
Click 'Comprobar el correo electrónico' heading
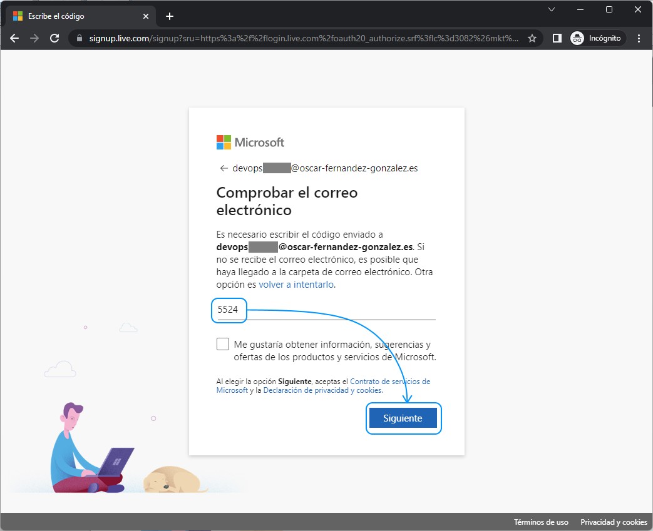point(287,201)
